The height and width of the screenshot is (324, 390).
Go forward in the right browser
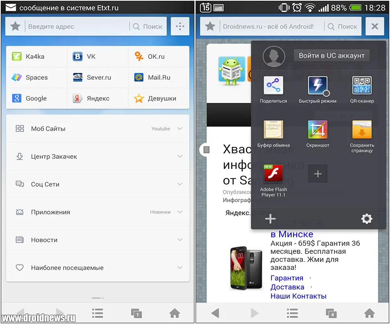point(254,313)
